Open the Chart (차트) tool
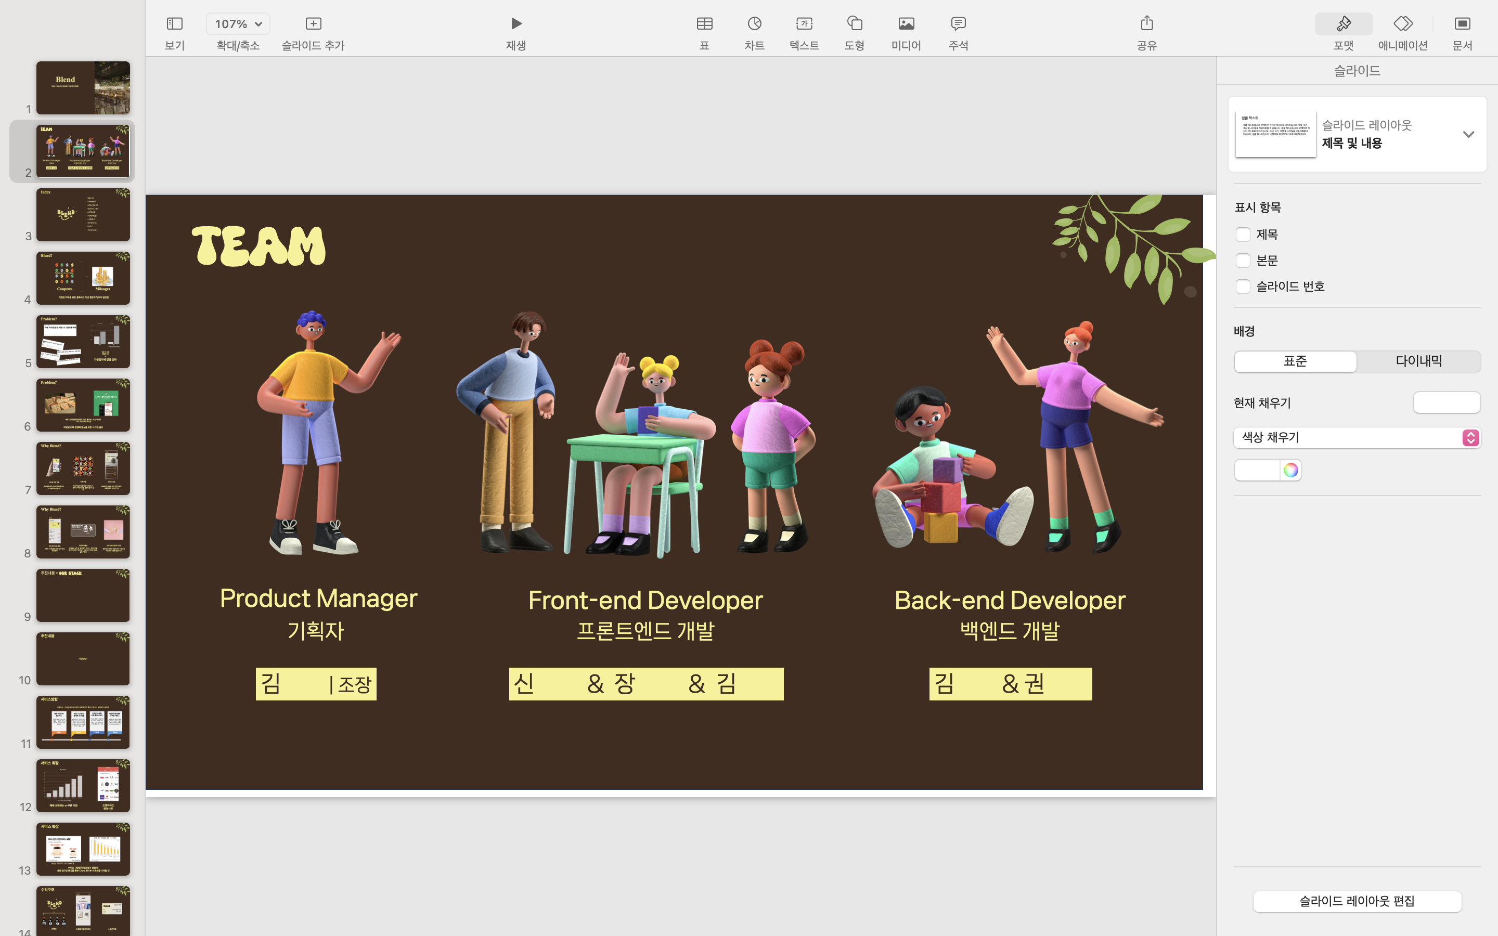The image size is (1498, 936). tap(754, 23)
